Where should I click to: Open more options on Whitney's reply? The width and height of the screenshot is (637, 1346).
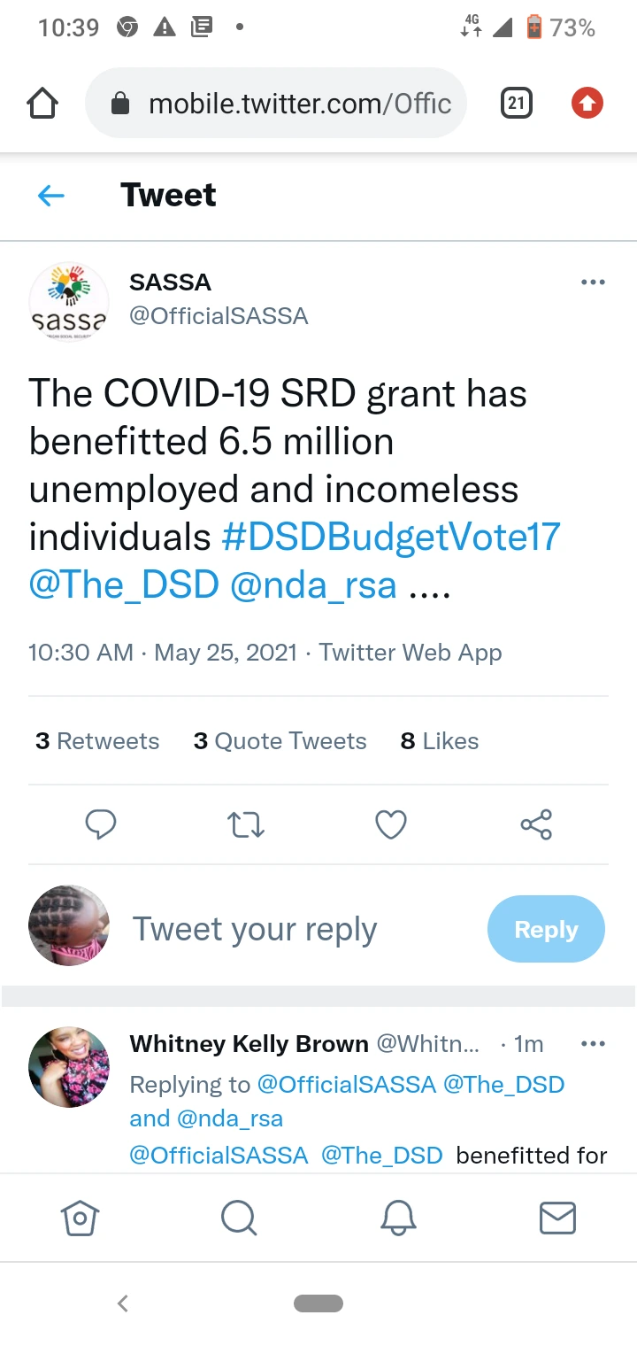[593, 1044]
